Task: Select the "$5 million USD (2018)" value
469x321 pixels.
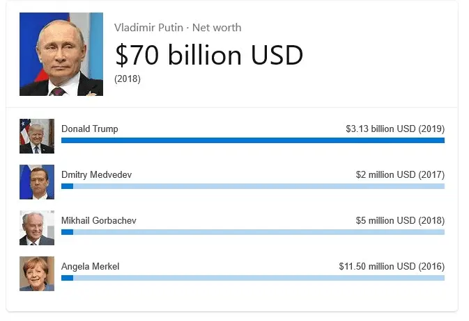Action: tap(400, 220)
